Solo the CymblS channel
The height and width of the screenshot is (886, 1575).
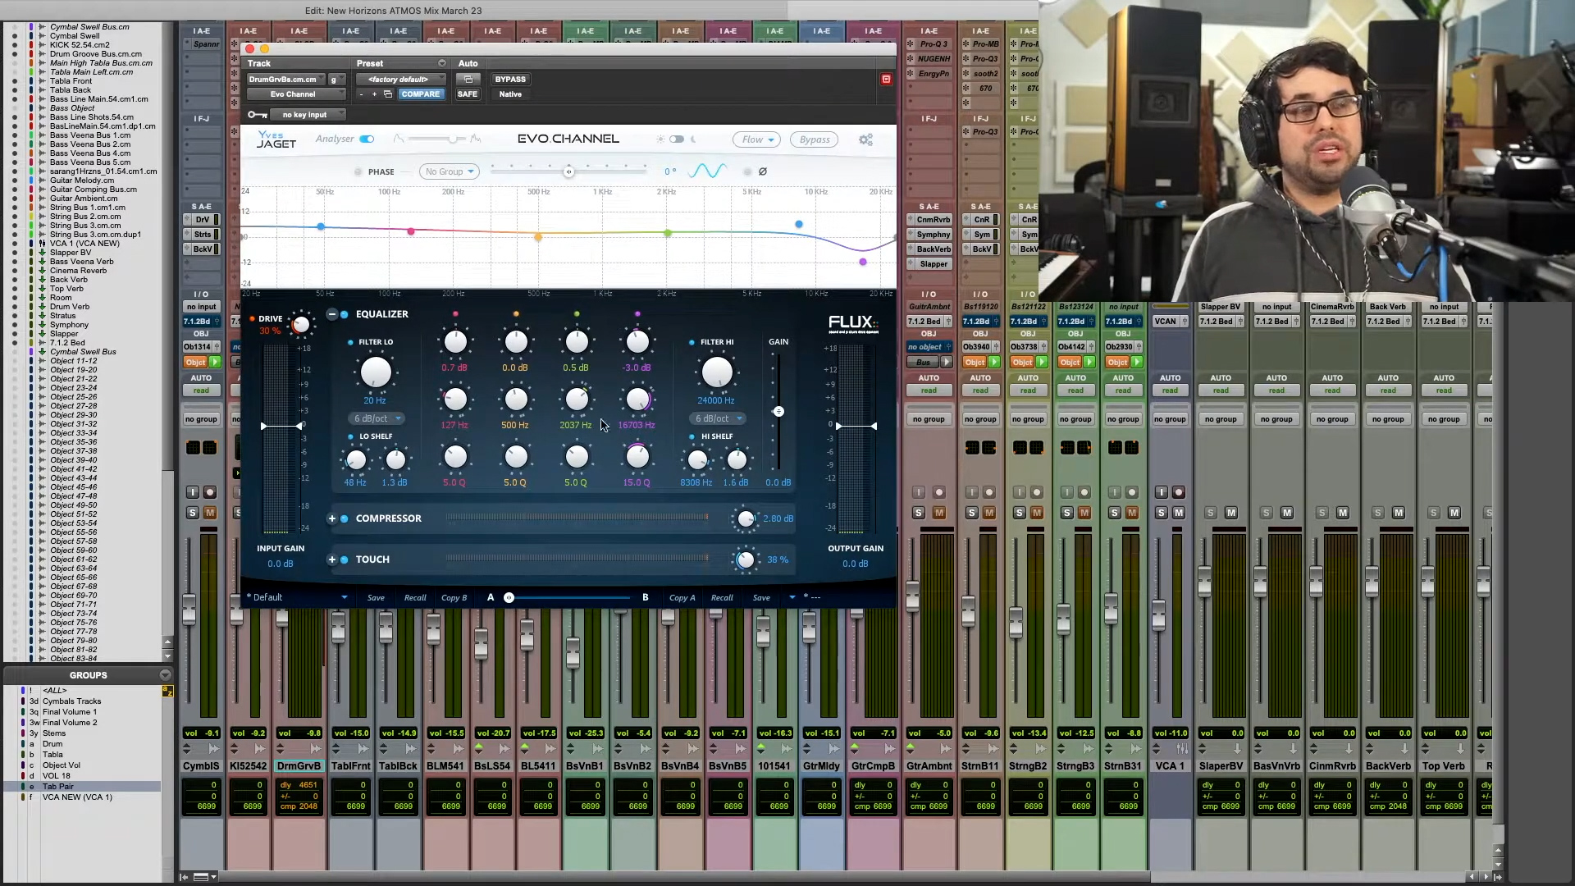[193, 513]
